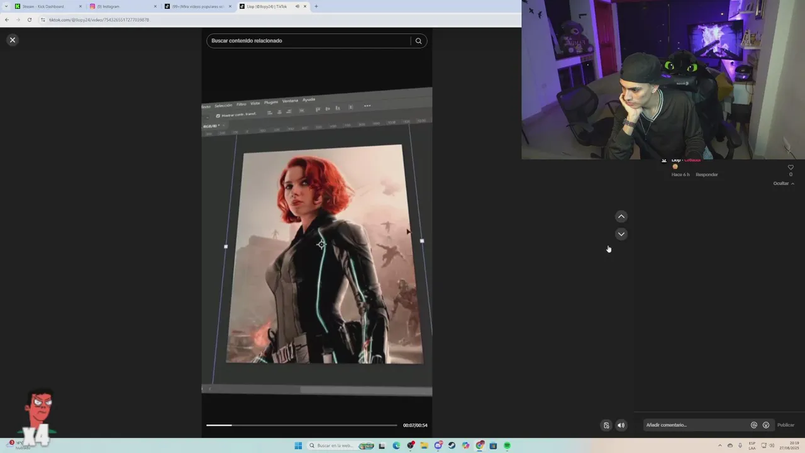
Task: Click the microphone tray icon
Action: click(x=740, y=445)
